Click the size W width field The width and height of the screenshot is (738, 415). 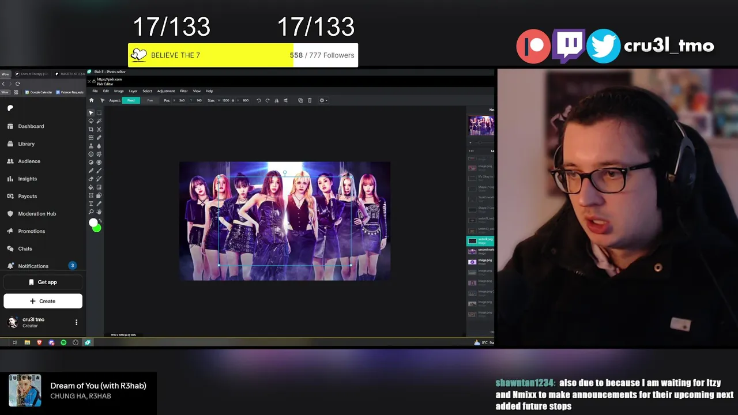coord(225,100)
